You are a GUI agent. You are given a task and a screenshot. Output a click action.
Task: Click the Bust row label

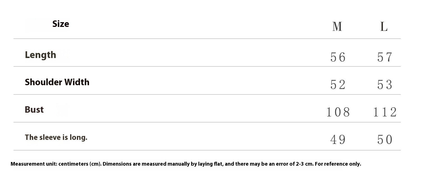34,110
